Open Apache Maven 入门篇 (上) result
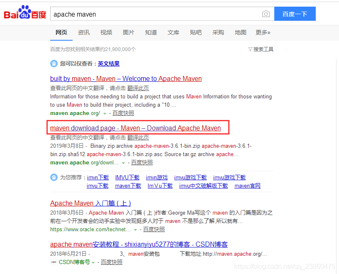 90,203
